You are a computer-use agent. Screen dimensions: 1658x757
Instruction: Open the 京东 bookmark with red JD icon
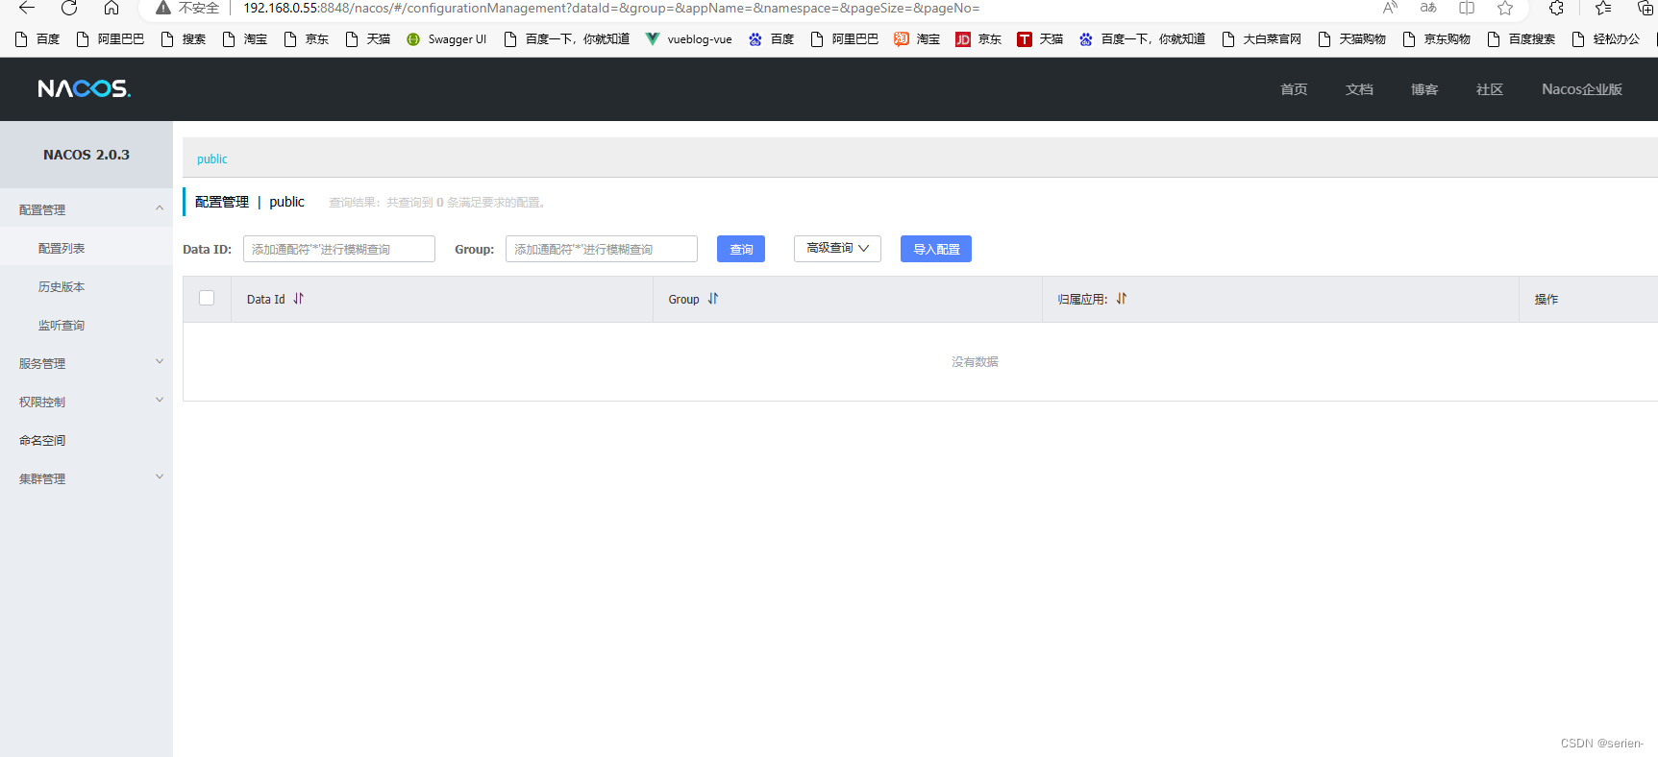coord(978,39)
